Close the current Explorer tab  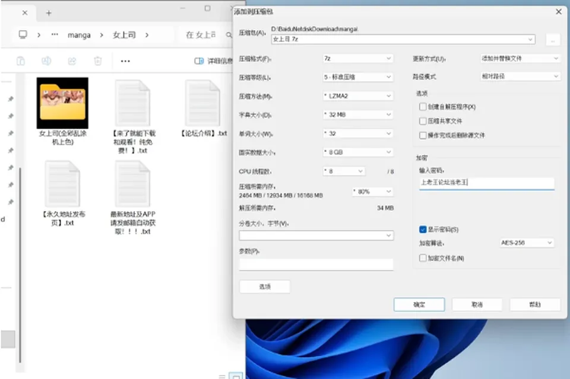click(25, 13)
